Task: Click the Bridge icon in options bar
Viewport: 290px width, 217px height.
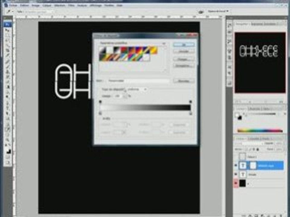Action: (201, 12)
